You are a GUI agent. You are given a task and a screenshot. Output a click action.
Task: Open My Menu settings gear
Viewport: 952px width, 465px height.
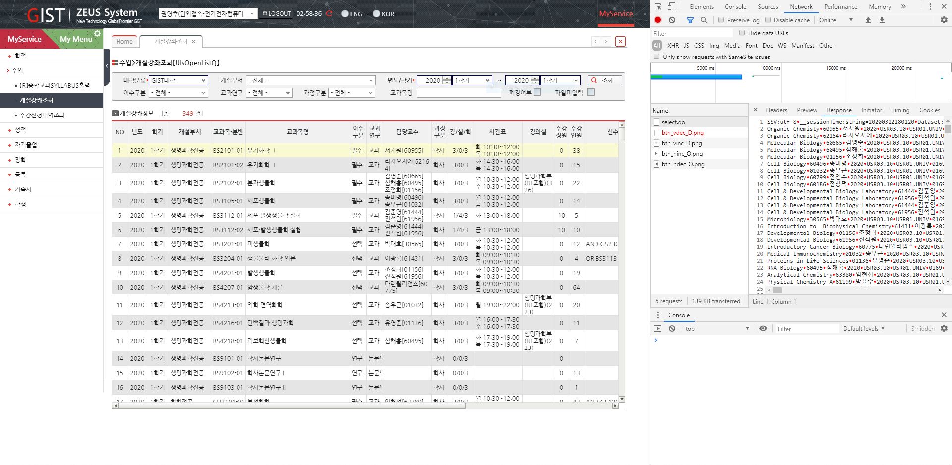point(97,33)
